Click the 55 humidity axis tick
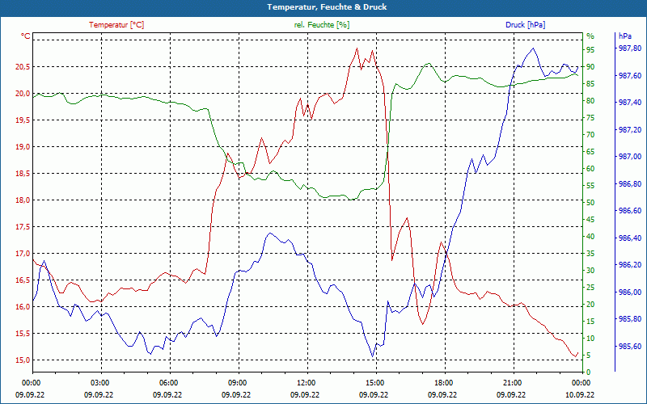Screen dimensions: 647x404 pyautogui.click(x=590, y=186)
